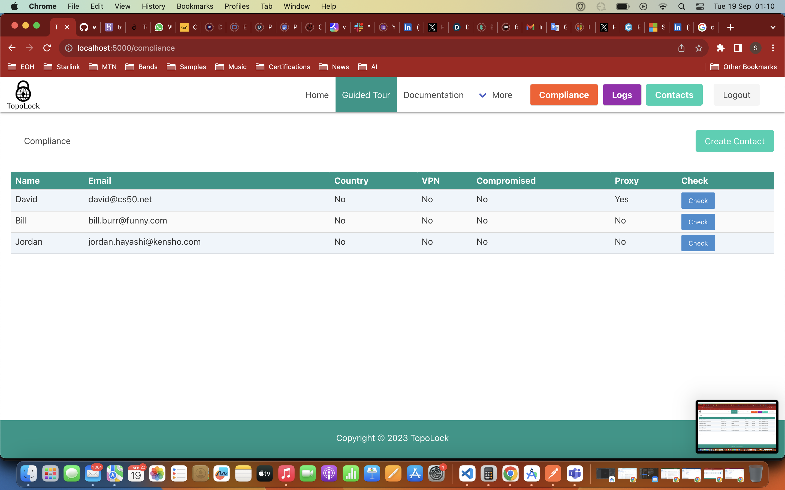Open the Bookmarks menu in menu bar
The height and width of the screenshot is (490, 785).
pos(195,6)
